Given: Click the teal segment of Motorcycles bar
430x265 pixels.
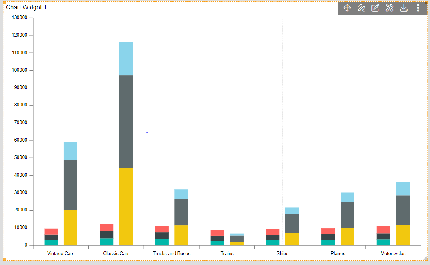Looking at the screenshot, I should (x=384, y=242).
